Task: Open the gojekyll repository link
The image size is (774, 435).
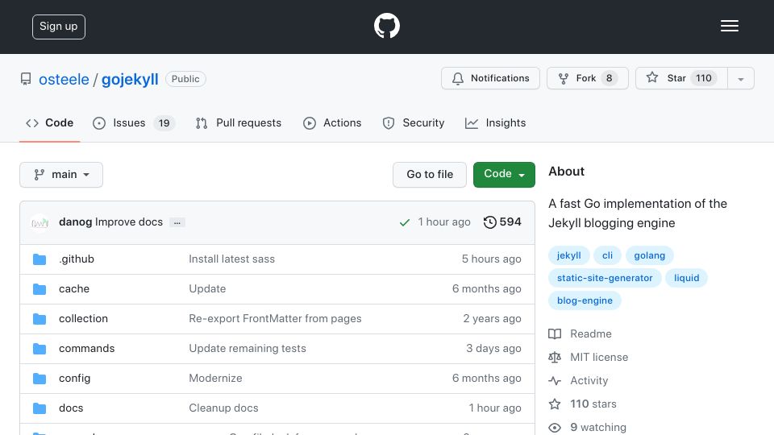Action: 130,80
